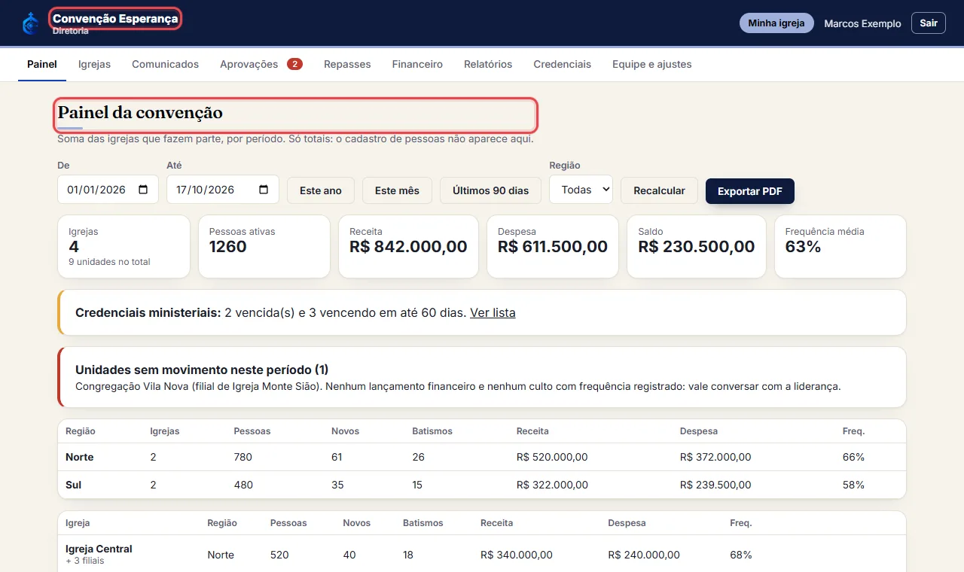This screenshot has width=964, height=572.
Task: Click the Painel da convenção heading
Action: [x=140, y=113]
